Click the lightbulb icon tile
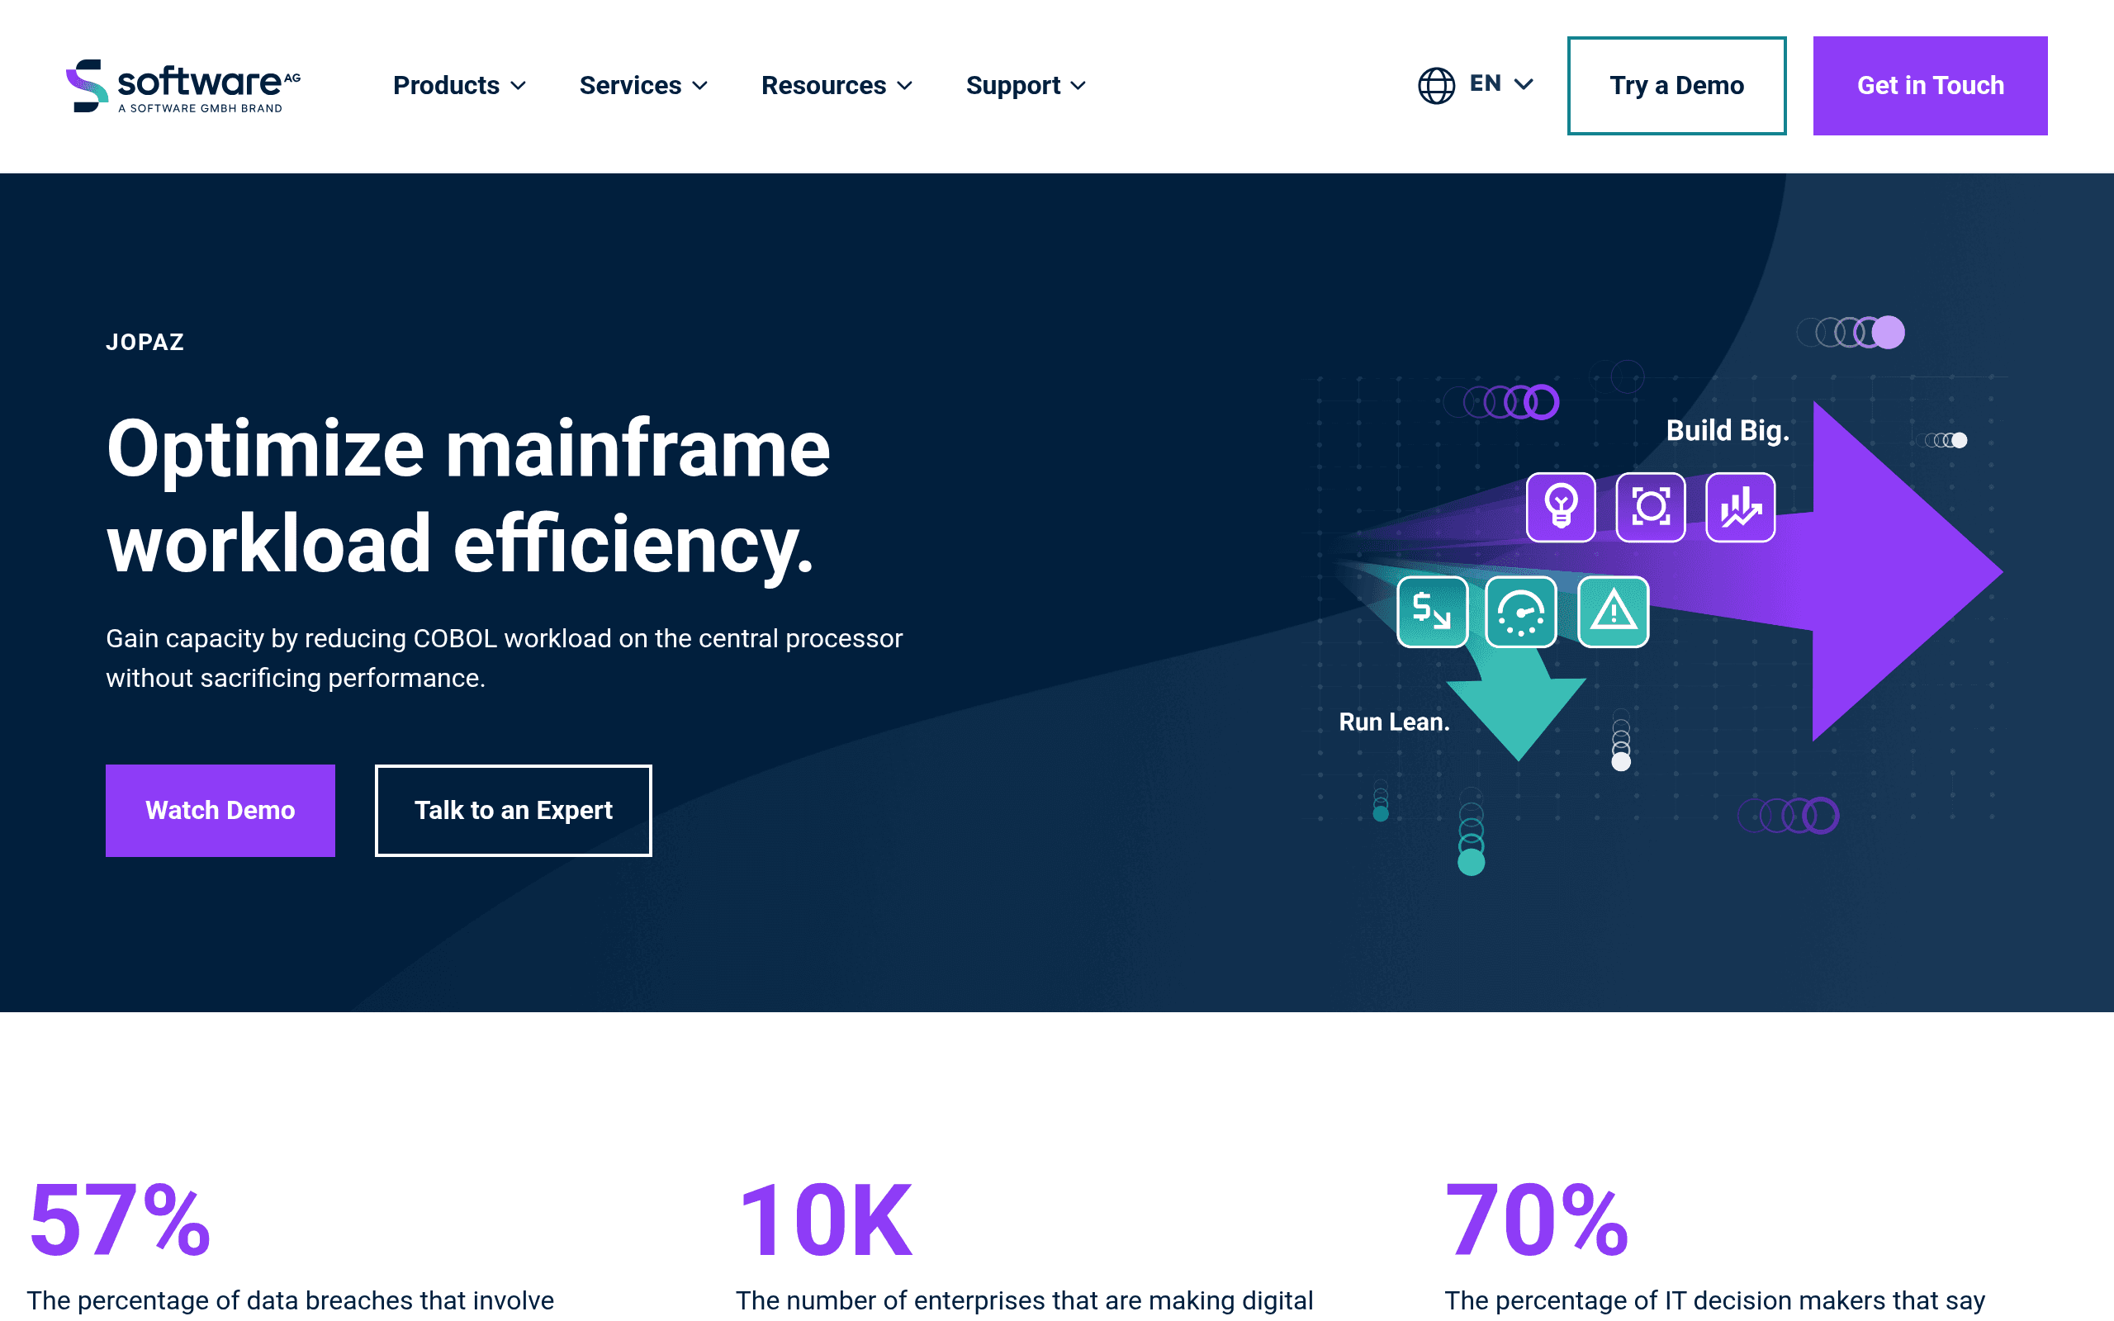2114x1321 pixels. tap(1560, 508)
